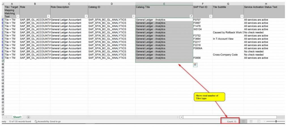Viewport: 290px width, 127px height.
Task: Select SAP_SFIN_BC_GL_ANALYTICS in F0997 row
Action: pos(112,23)
